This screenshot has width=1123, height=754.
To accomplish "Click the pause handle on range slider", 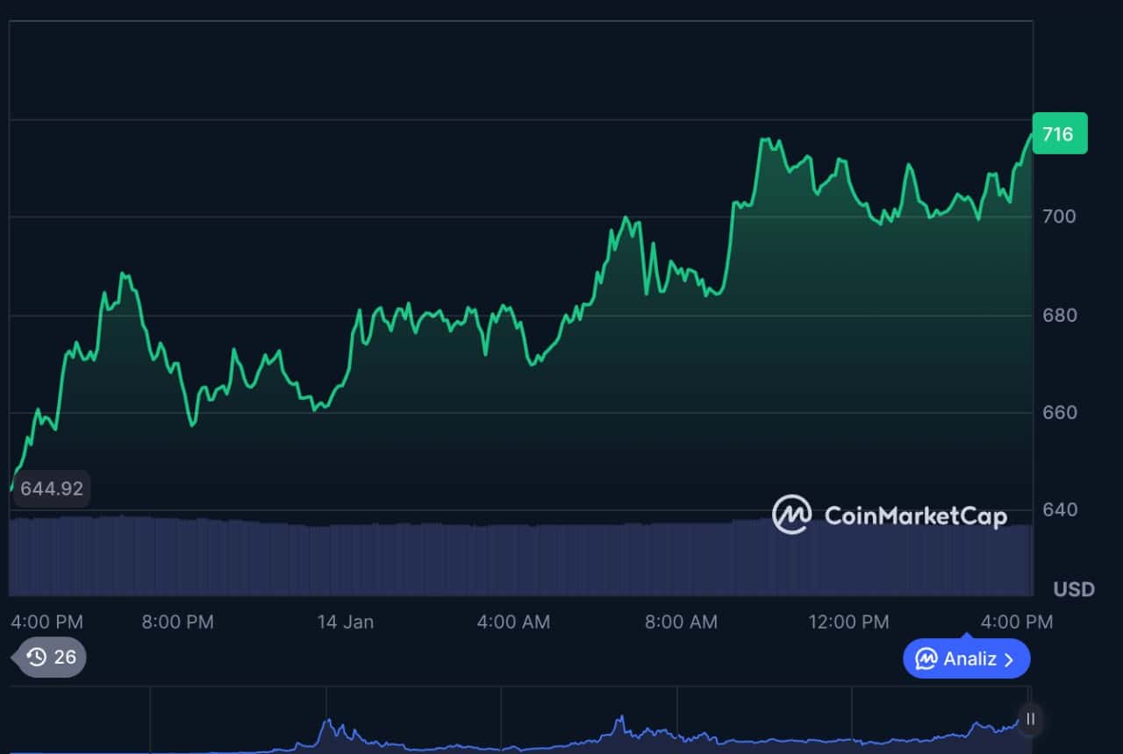I will coord(1031,719).
